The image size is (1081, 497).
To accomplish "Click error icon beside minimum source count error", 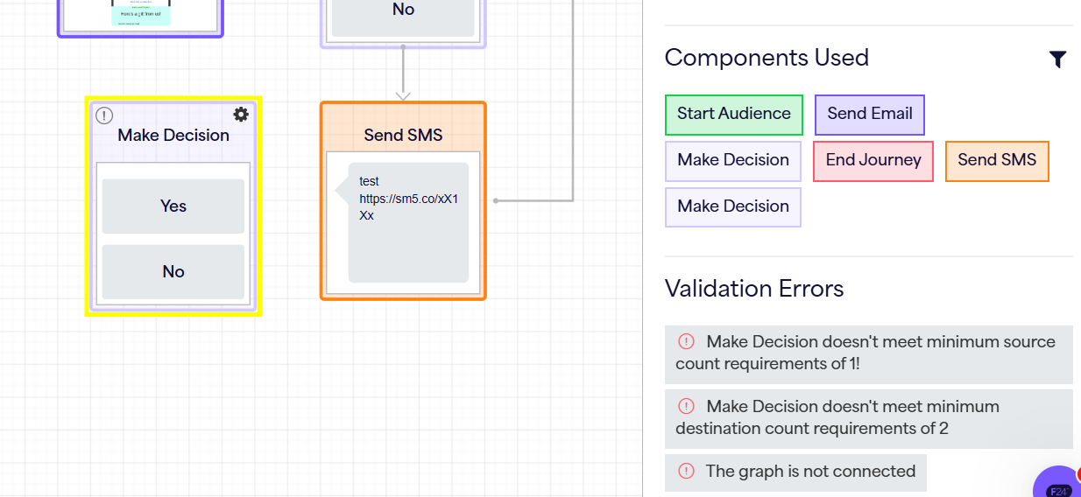I will tap(687, 342).
